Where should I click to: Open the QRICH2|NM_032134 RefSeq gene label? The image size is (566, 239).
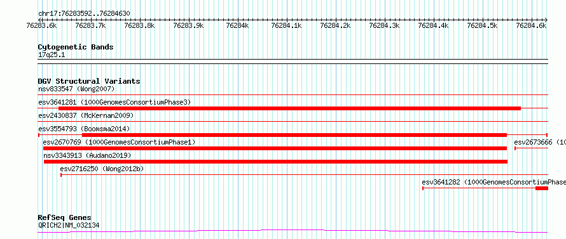point(69,226)
